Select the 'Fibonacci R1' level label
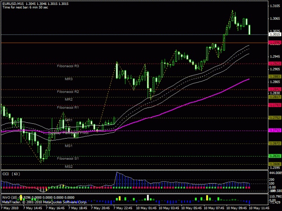The height and width of the screenshot is (211, 282). (68, 108)
